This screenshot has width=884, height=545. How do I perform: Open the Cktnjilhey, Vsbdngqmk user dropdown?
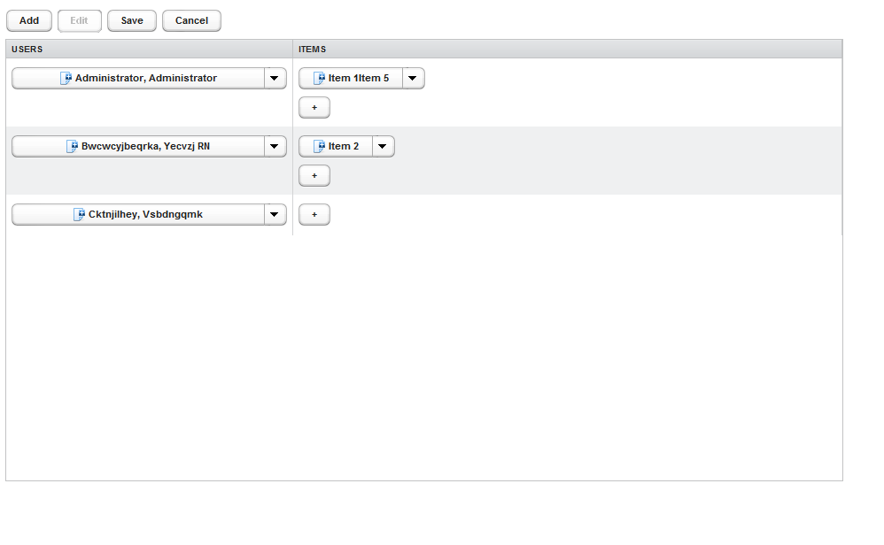[275, 214]
